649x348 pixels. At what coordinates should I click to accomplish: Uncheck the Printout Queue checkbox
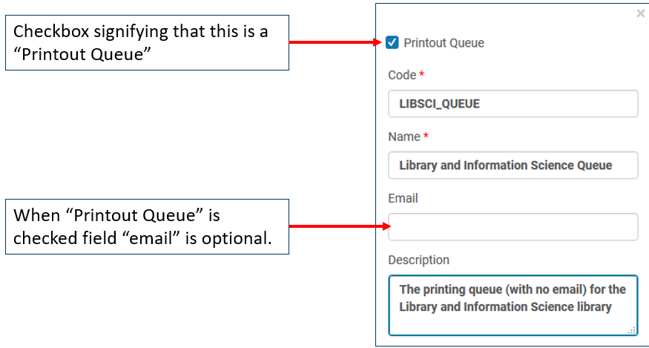(392, 43)
